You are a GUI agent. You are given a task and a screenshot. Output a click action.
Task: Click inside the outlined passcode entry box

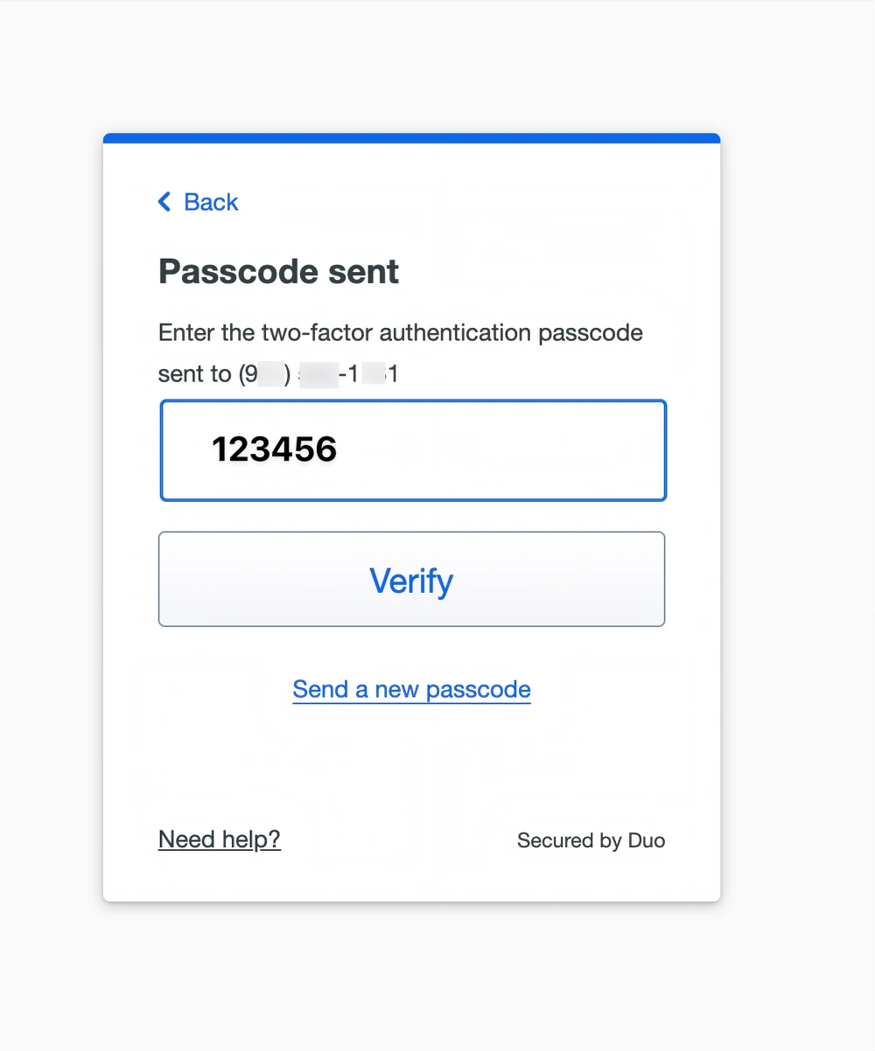(411, 450)
